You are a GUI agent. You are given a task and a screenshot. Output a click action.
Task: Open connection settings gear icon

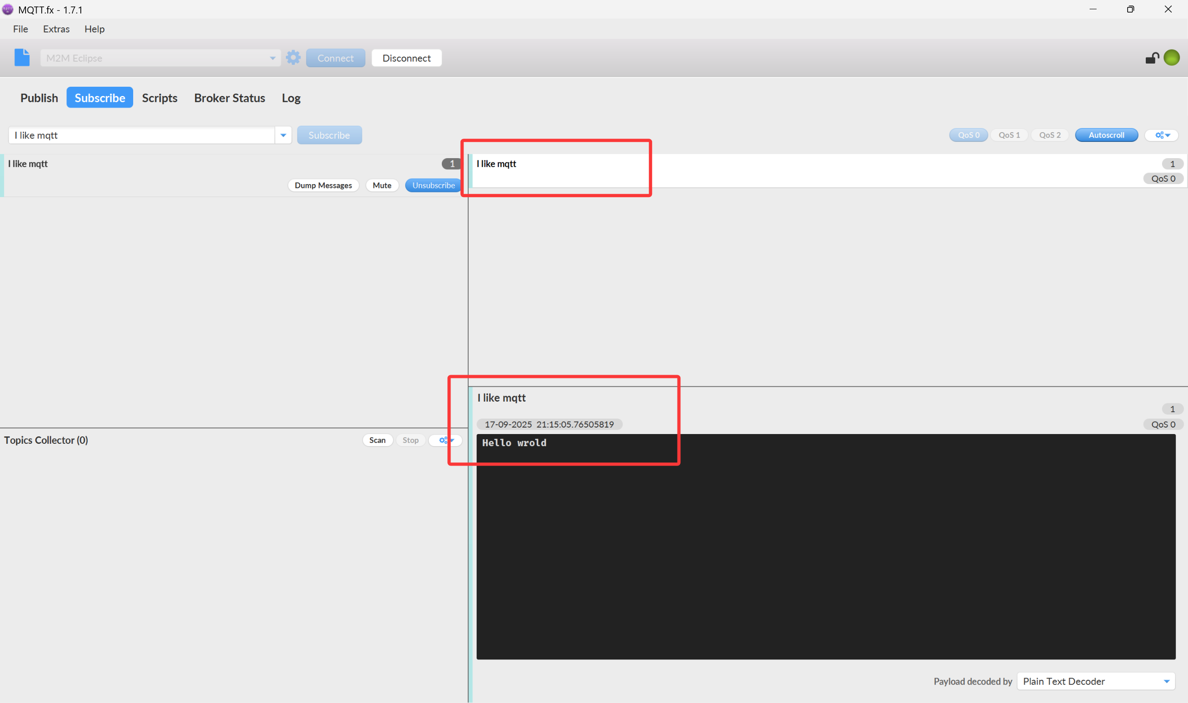click(x=293, y=58)
